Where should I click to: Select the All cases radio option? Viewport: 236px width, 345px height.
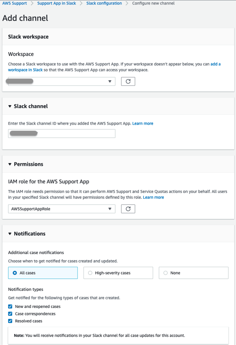click(x=15, y=273)
